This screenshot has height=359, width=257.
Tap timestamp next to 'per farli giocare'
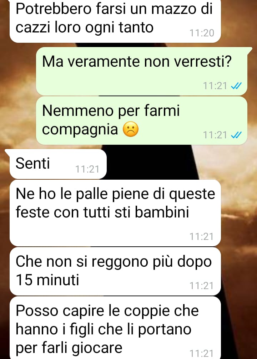pyautogui.click(x=202, y=354)
